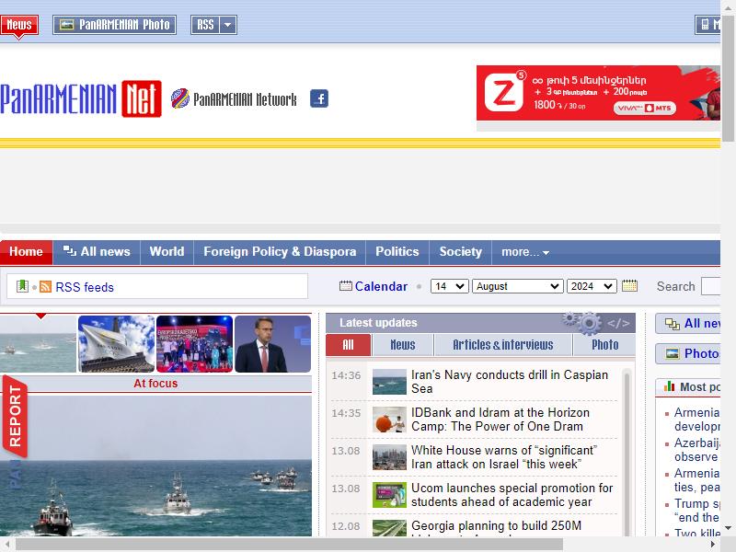The height and width of the screenshot is (552, 736).
Task: Click the PanARMENIAN.Net main logo
Action: 81,98
